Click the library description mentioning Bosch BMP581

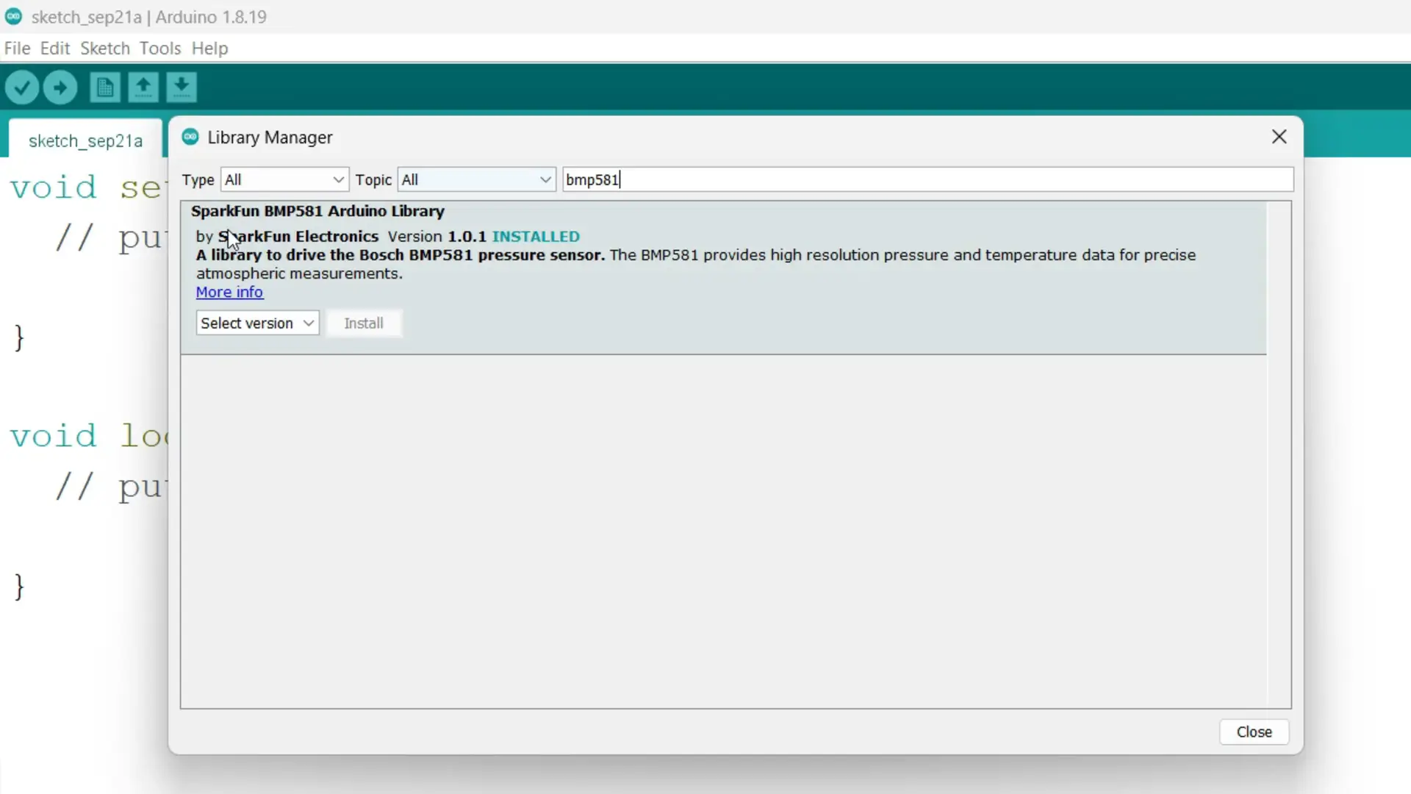click(696, 264)
